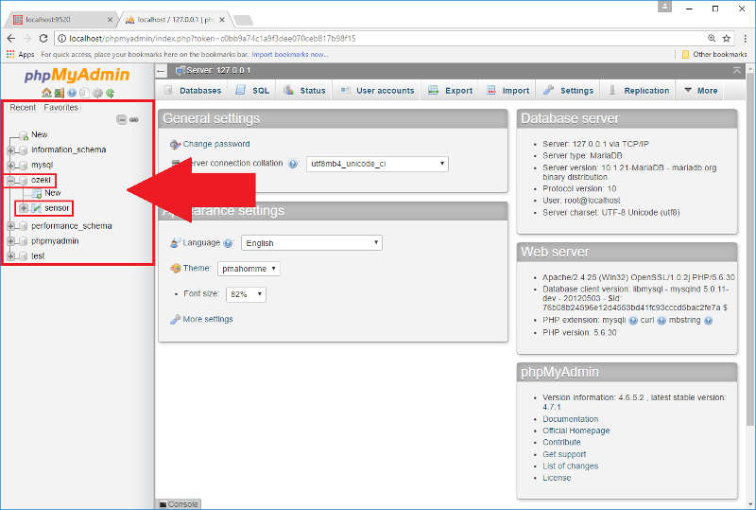Image resolution: width=756 pixels, height=510 pixels.
Task: Click the sensor table browse icon
Action: [x=37, y=208]
